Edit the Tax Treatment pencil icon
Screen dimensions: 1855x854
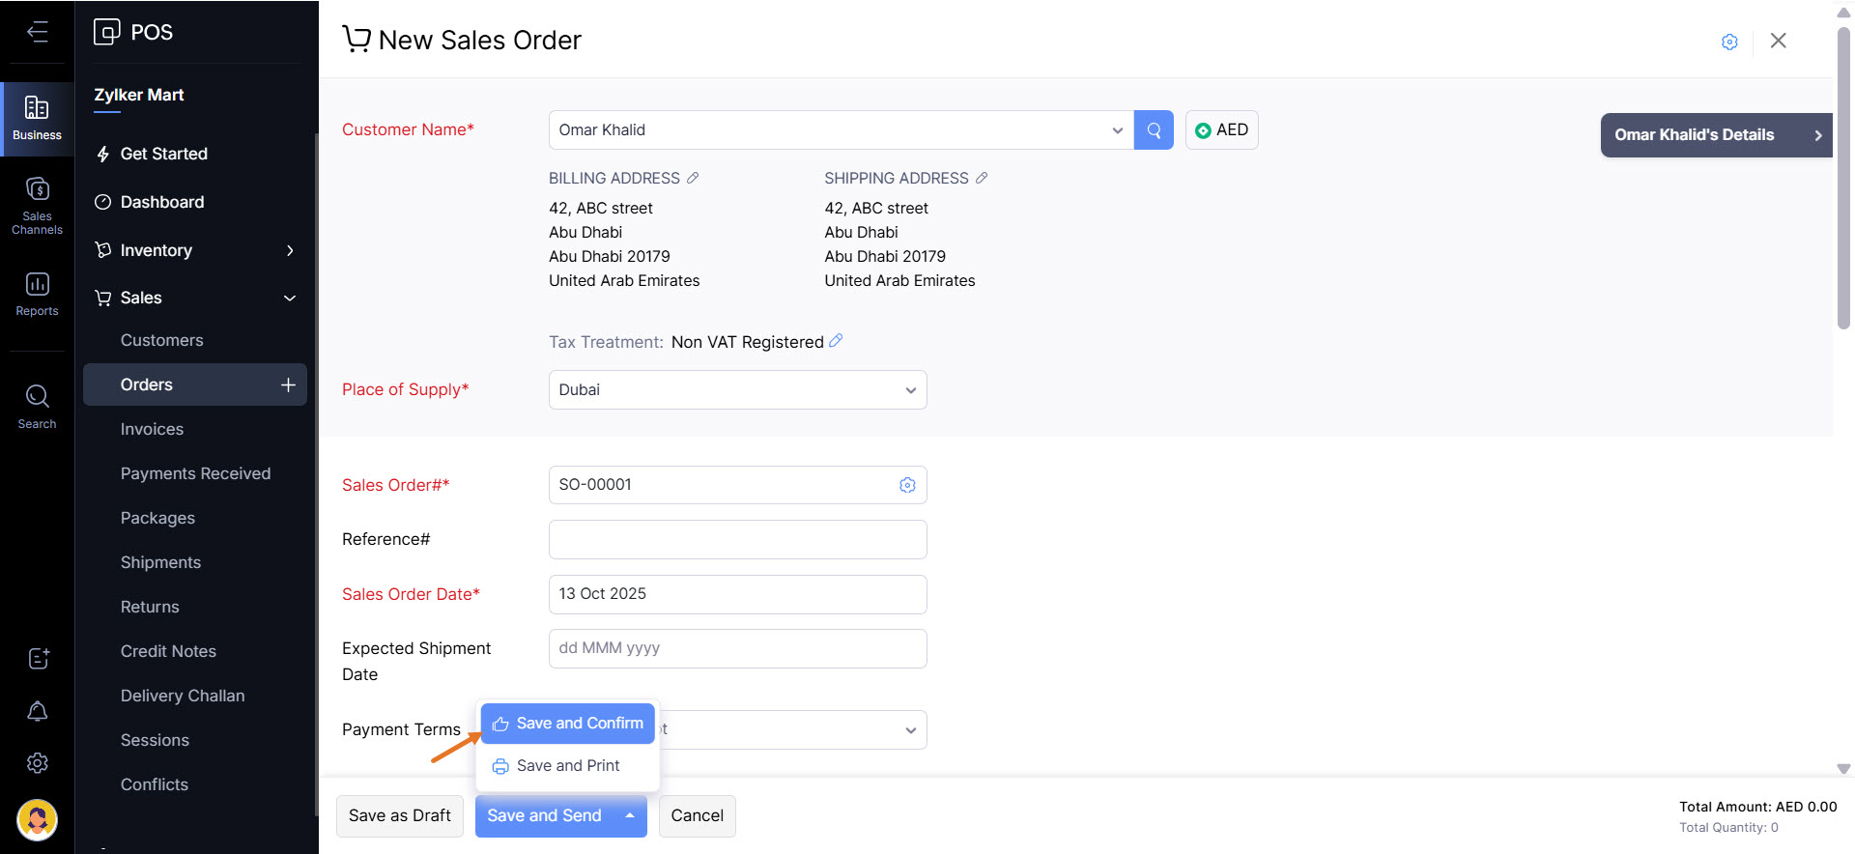(x=836, y=341)
